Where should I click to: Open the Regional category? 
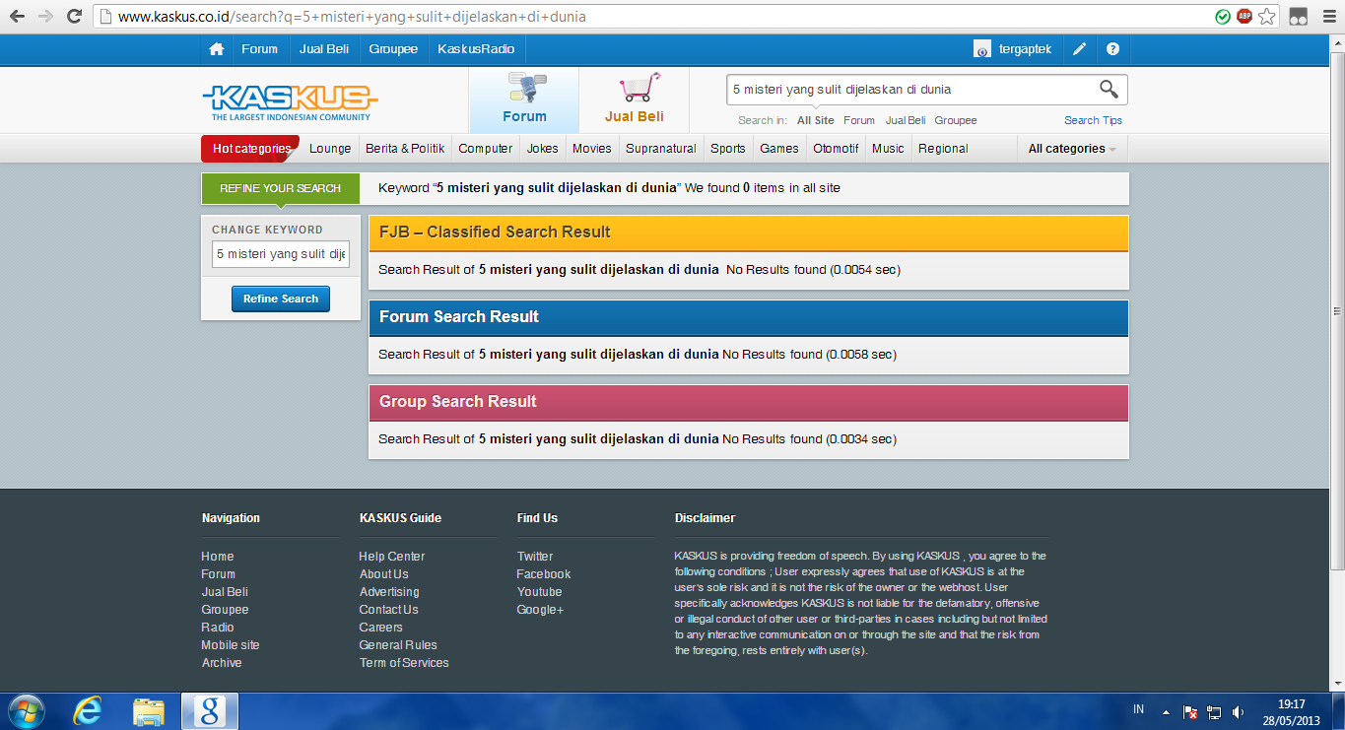[x=943, y=149]
